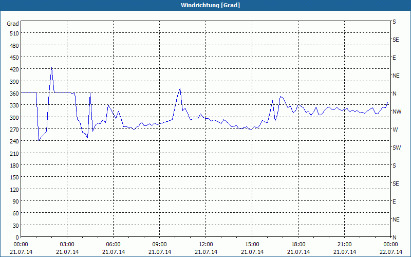Click the curve's peak after 09:00 above 360
411x257 pixels.
point(180,88)
